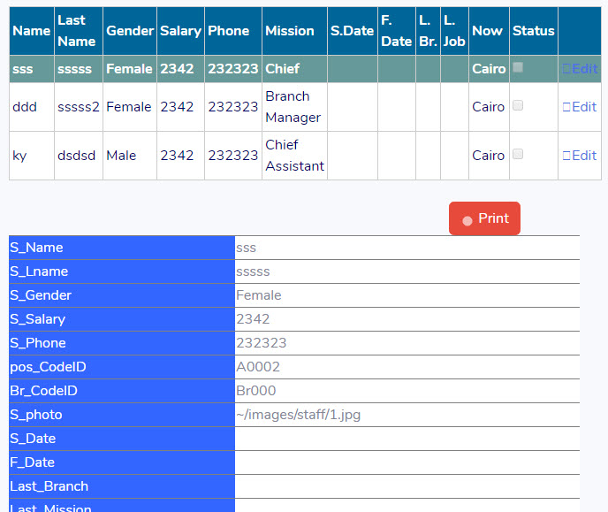608x512 pixels.
Task: Click the S_Lname value 'sssss'
Action: tap(253, 271)
